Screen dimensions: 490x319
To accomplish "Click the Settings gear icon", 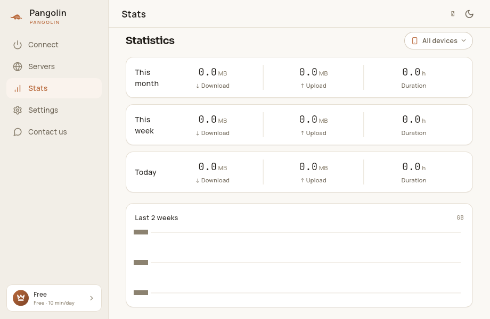I will click(18, 111).
